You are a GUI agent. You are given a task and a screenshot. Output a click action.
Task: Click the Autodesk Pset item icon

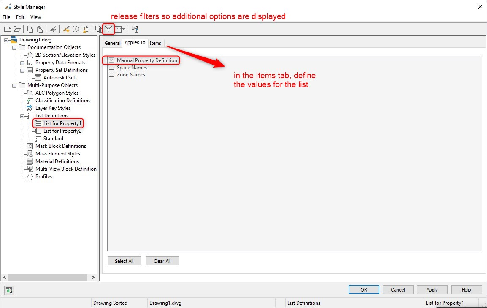(38, 78)
